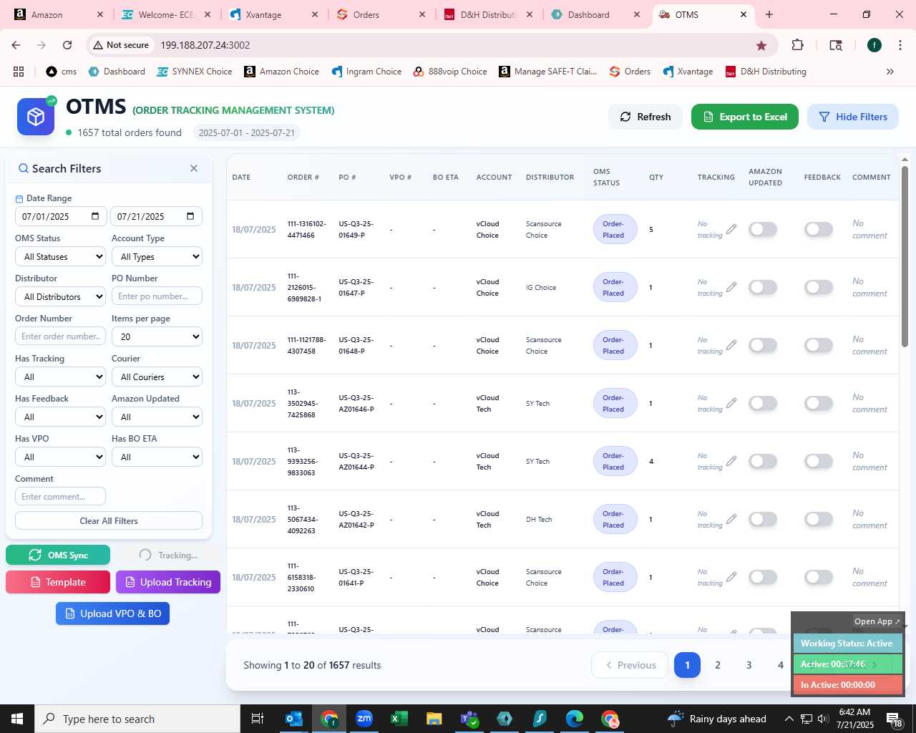916x733 pixels.
Task: Toggle Amazon Updated for PO US-Q3-25-01647-P
Action: click(x=763, y=287)
